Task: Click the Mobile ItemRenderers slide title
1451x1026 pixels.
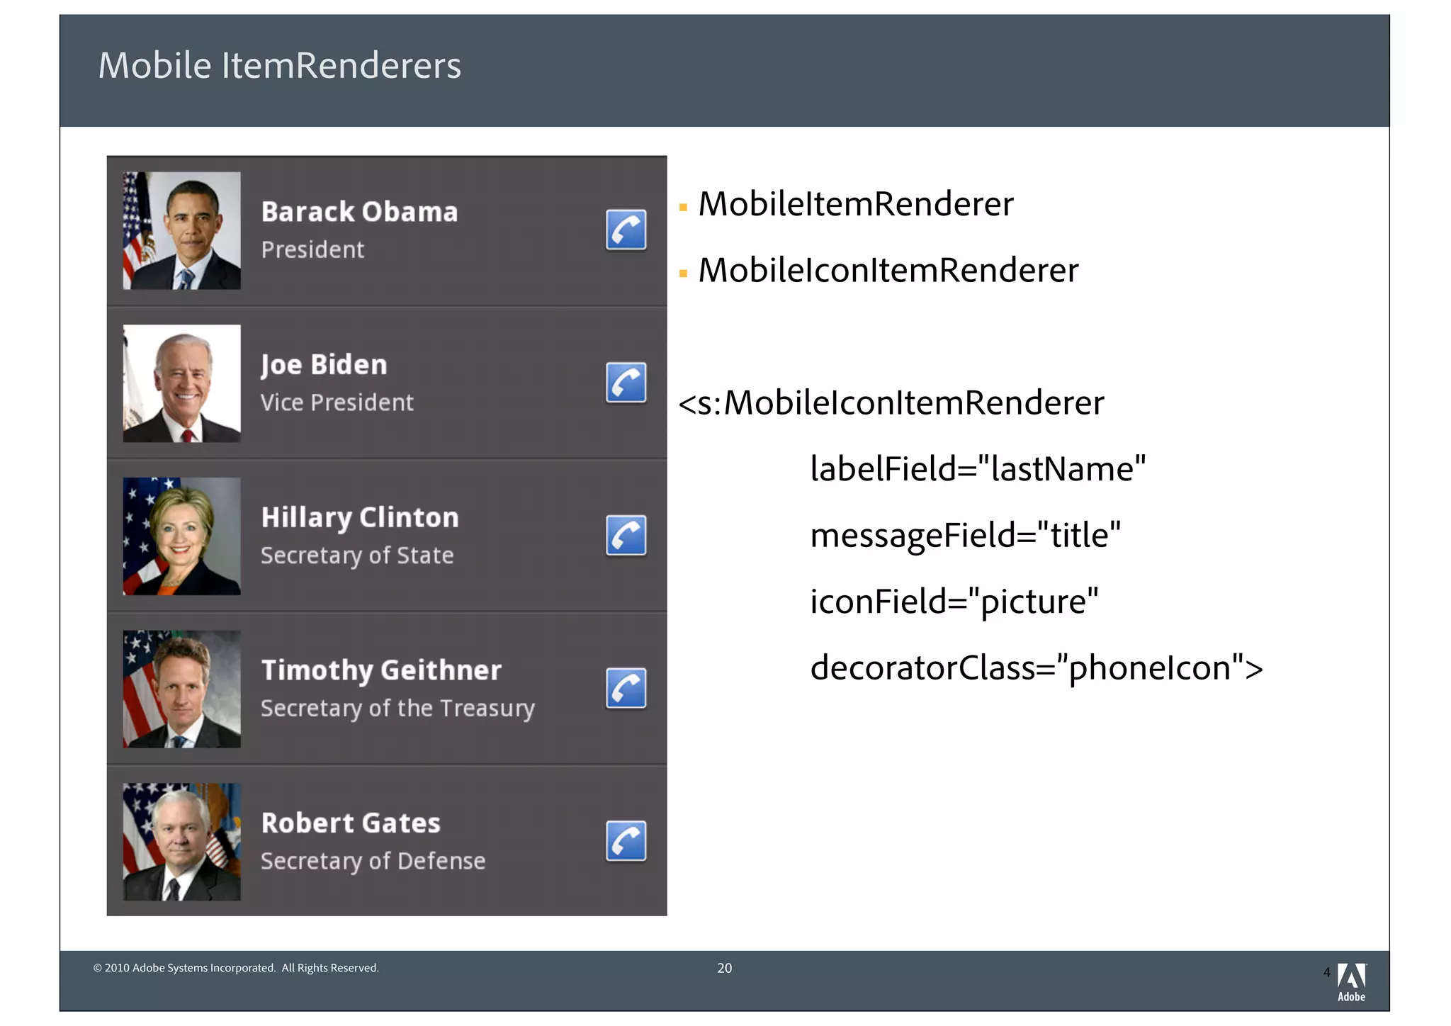Action: [x=280, y=66]
